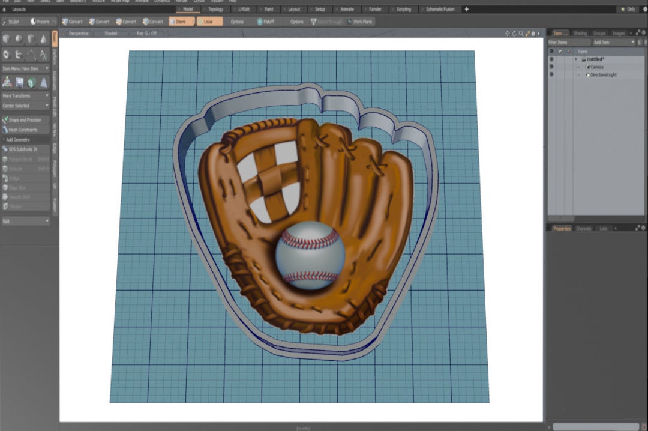
Task: Select the Cube primitive tool
Action: [6, 38]
